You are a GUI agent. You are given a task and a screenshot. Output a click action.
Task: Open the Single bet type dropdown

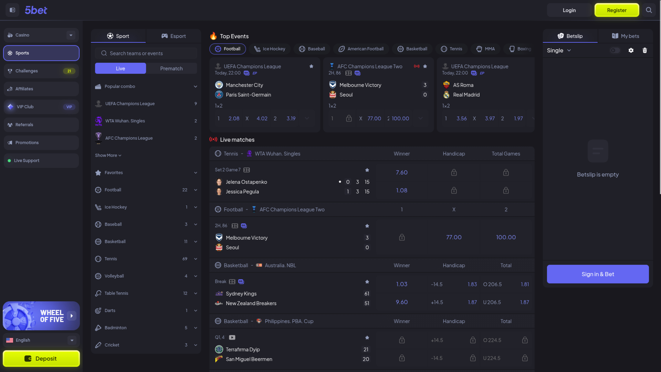pos(559,50)
